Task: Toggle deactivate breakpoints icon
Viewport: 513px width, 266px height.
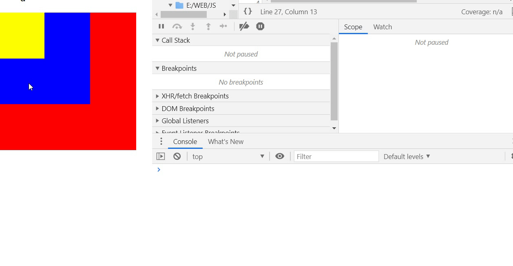Action: coord(244,26)
